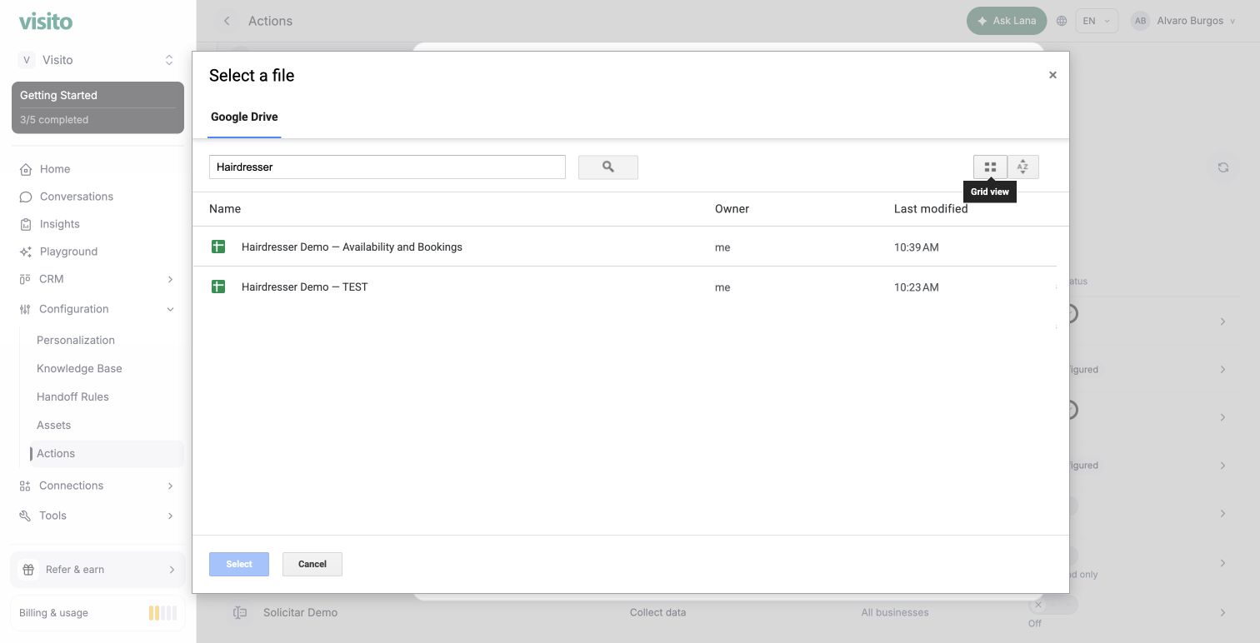Click the Conversations chat bubble icon
1260x643 pixels.
[26, 197]
